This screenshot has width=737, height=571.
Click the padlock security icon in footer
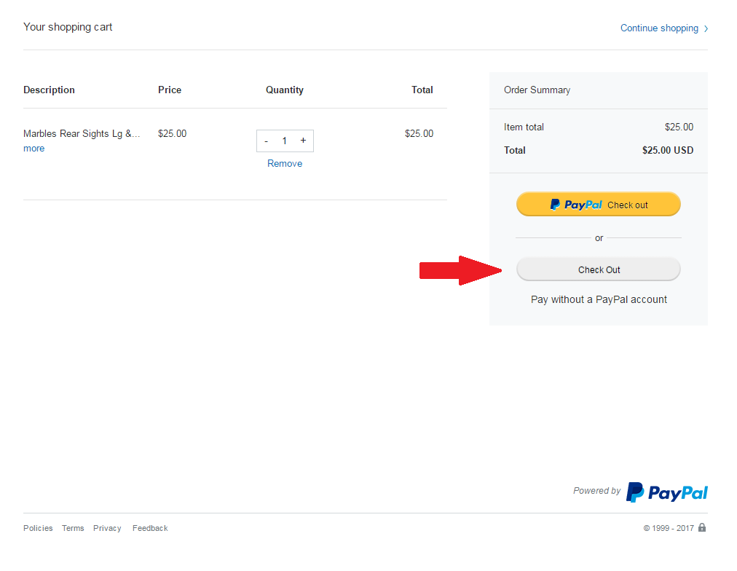pyautogui.click(x=702, y=527)
